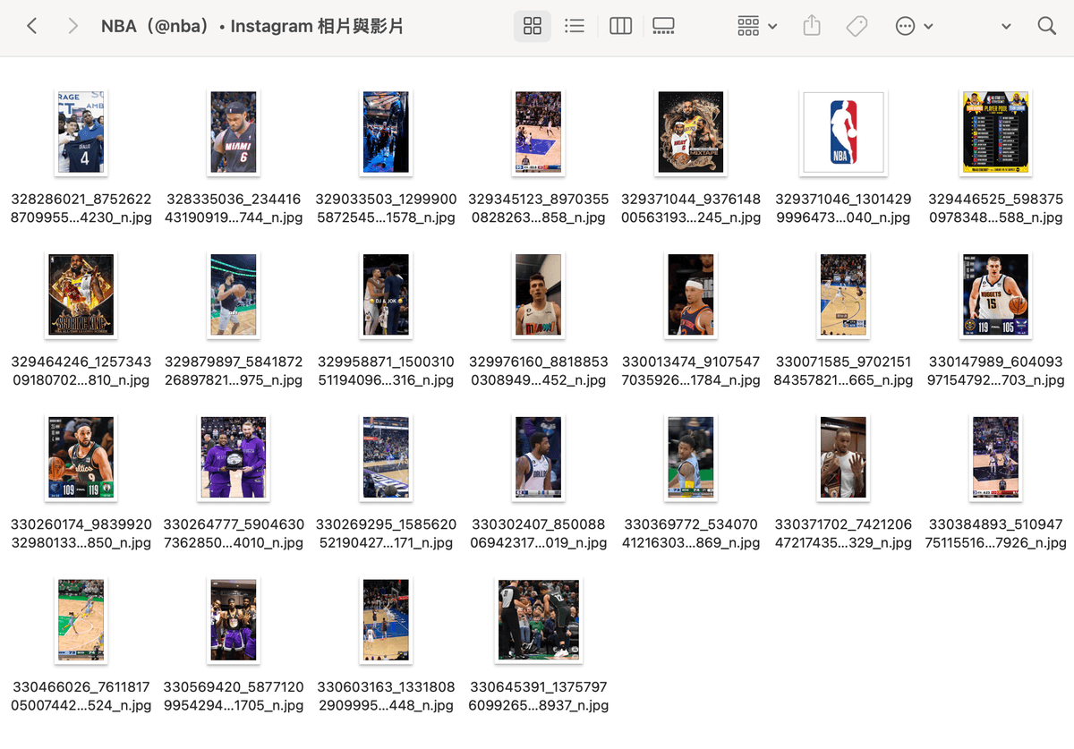Select the All-Star Player Poll graphic
The height and width of the screenshot is (749, 1074).
(994, 132)
